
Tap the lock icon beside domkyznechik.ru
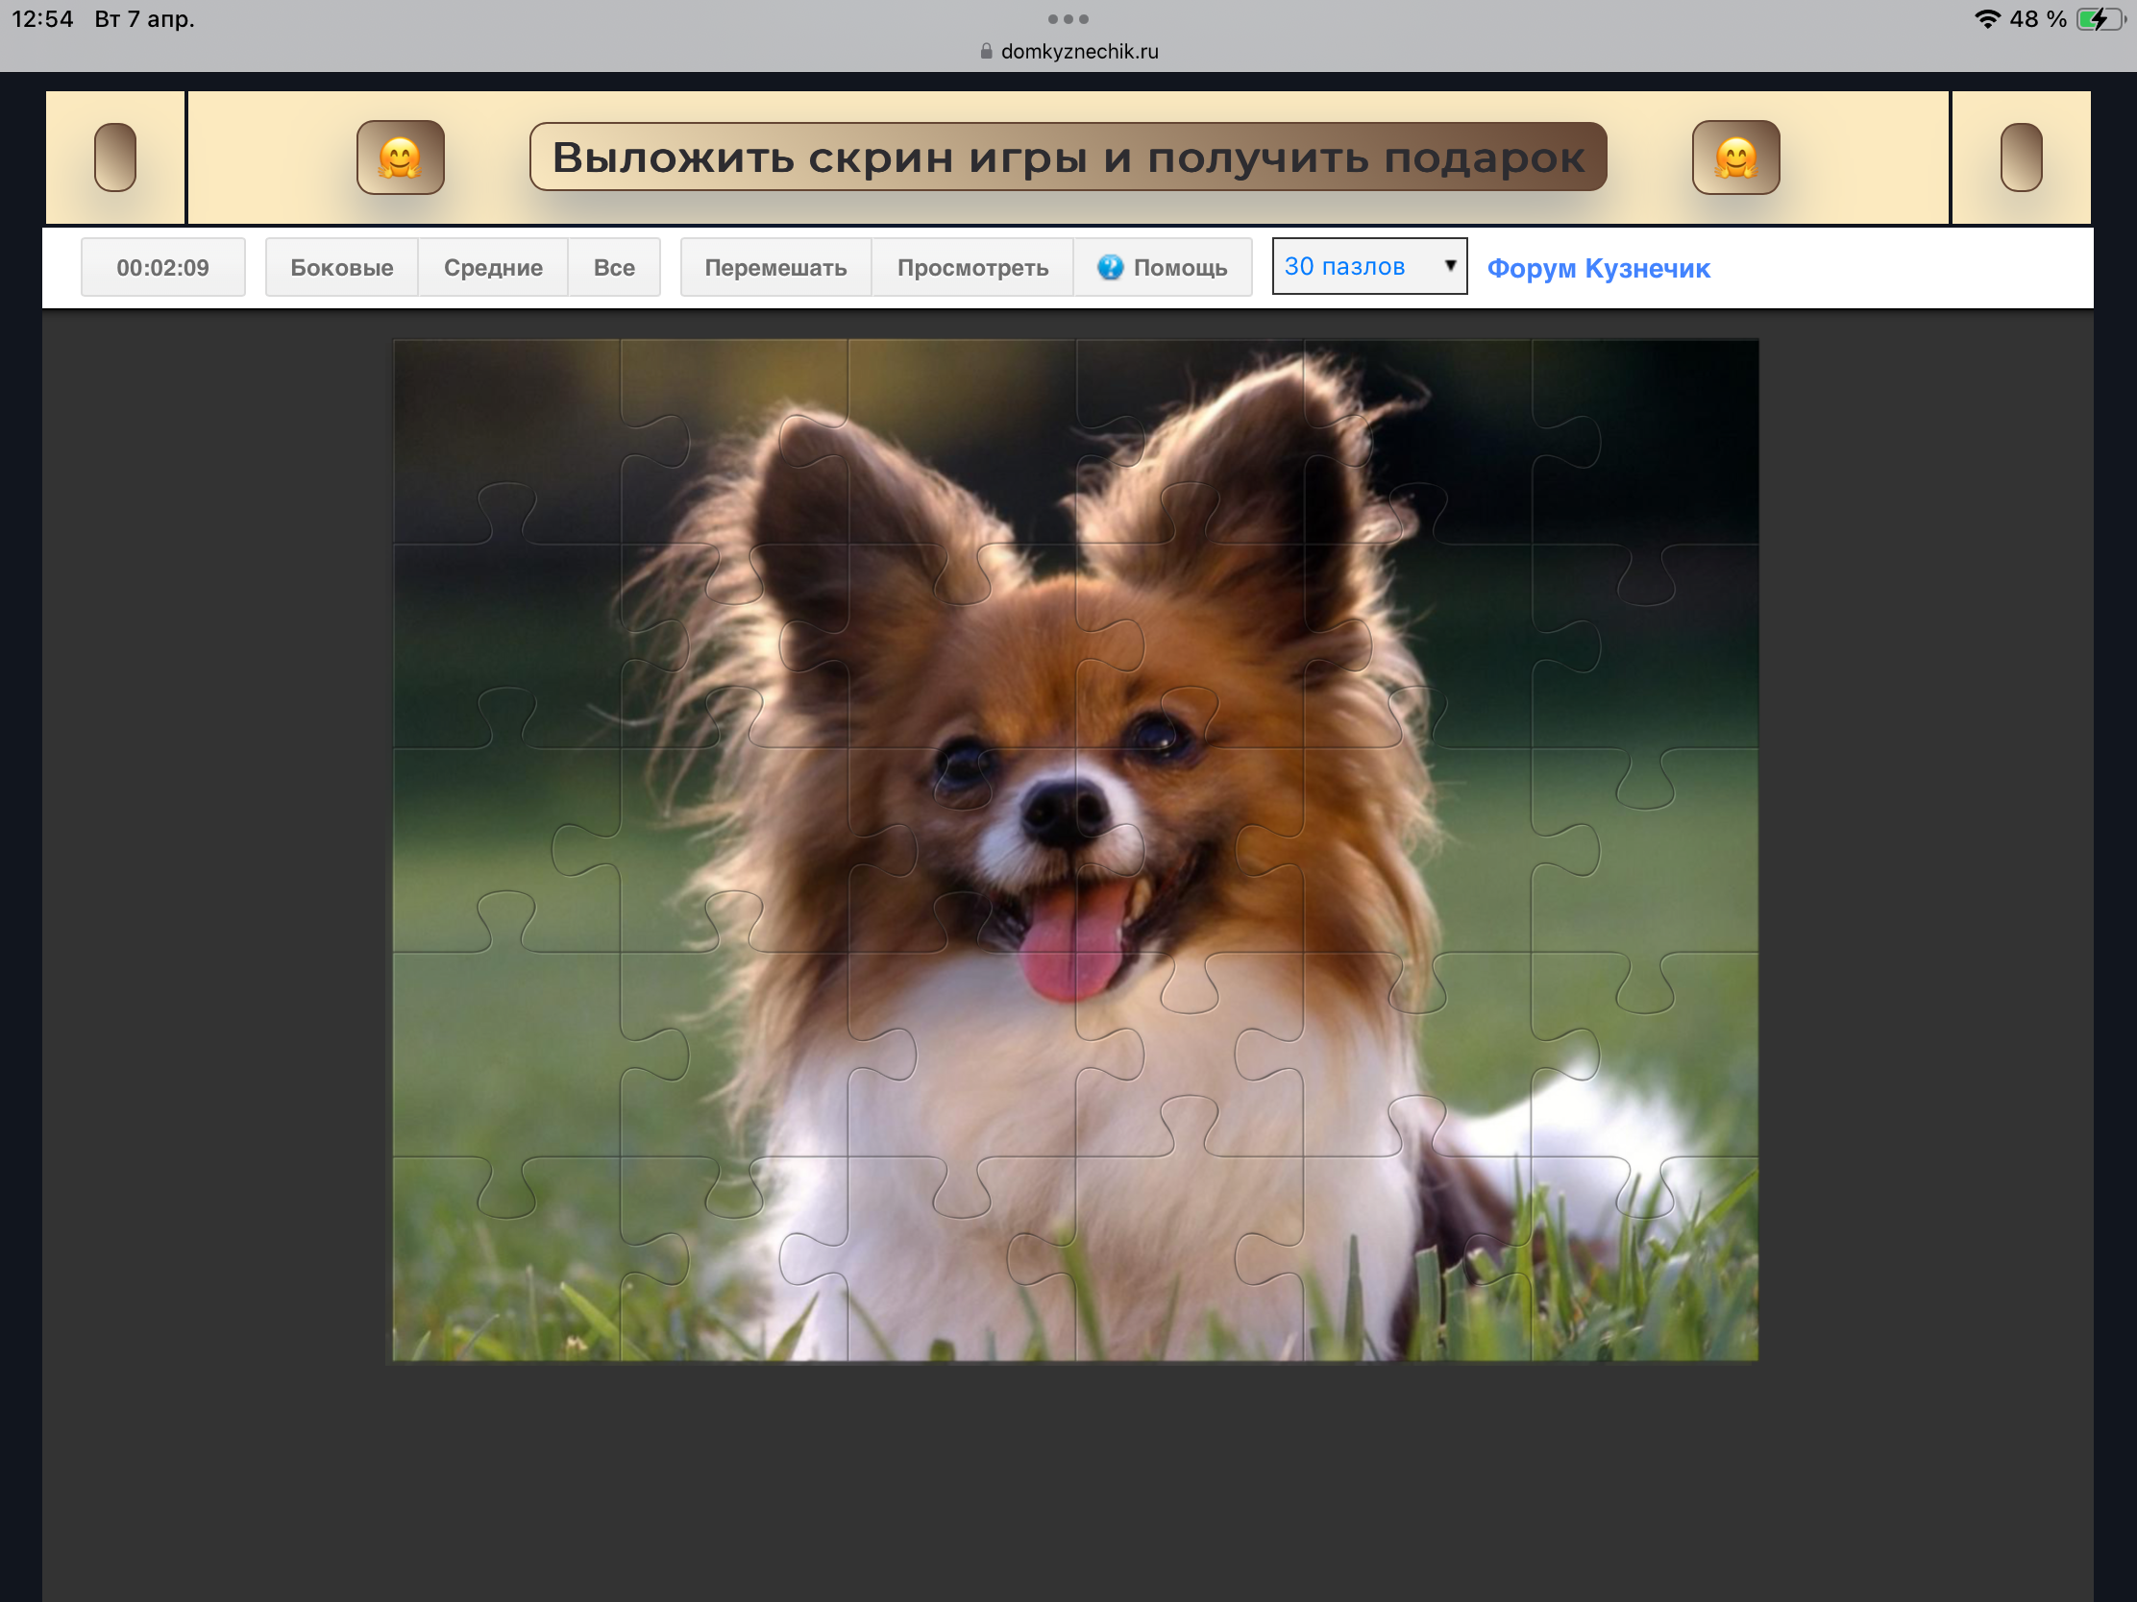click(986, 51)
